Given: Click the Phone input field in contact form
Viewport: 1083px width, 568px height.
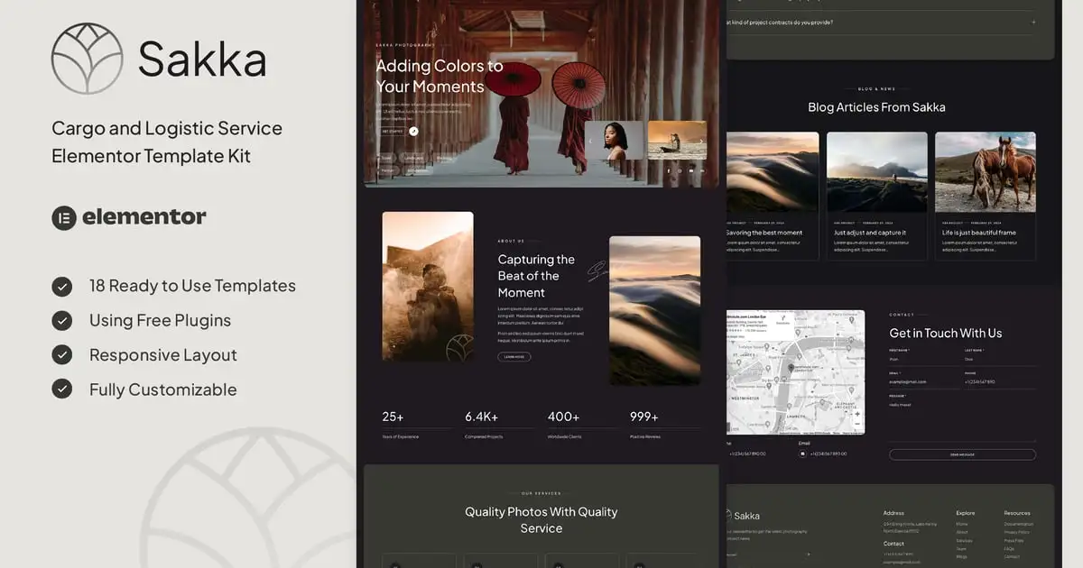Looking at the screenshot, I should click(x=999, y=382).
